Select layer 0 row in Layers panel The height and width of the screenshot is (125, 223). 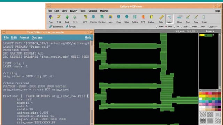coord(207,35)
